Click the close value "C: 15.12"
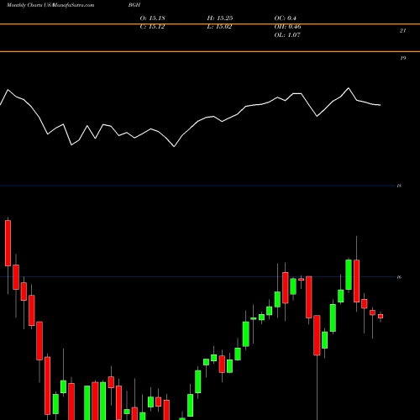 tap(152, 27)
